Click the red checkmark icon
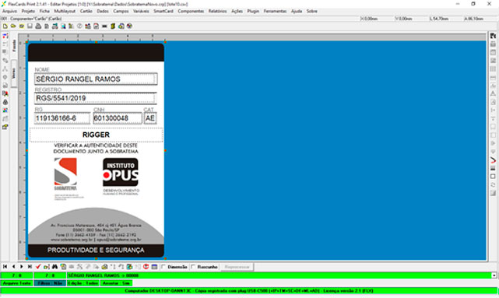The height and width of the screenshot is (298, 499). pyautogui.click(x=38, y=267)
